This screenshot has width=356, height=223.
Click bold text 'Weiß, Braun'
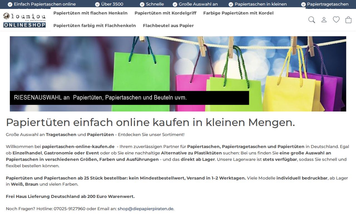click(24, 184)
